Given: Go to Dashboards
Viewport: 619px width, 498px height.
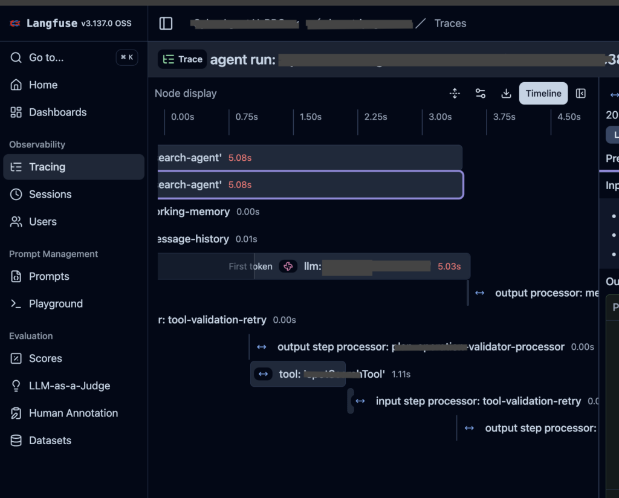Looking at the screenshot, I should 57,112.
